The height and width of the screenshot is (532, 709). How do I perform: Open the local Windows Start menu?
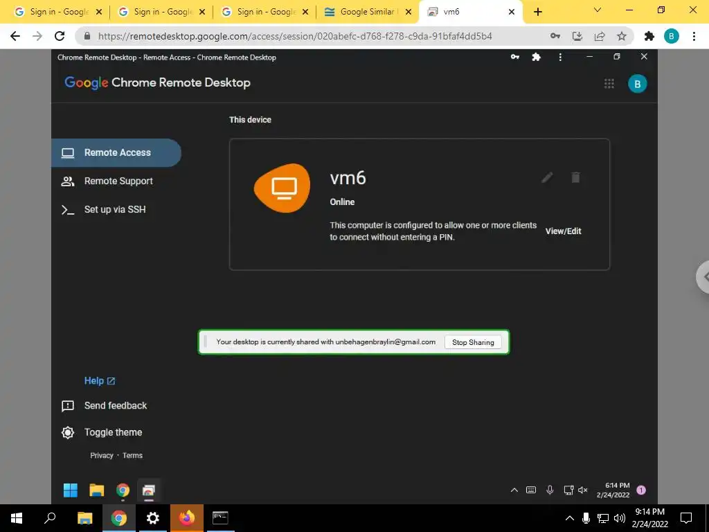click(17, 518)
